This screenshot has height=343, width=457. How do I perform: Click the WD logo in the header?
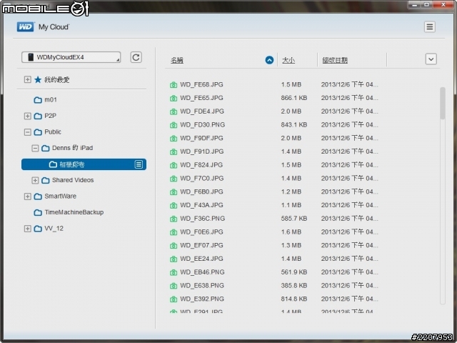26,27
